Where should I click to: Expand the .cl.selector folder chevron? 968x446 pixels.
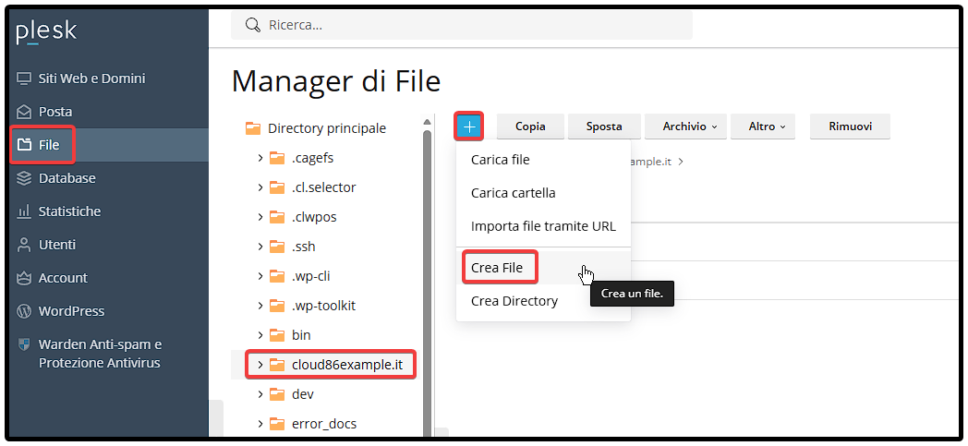[x=260, y=187]
